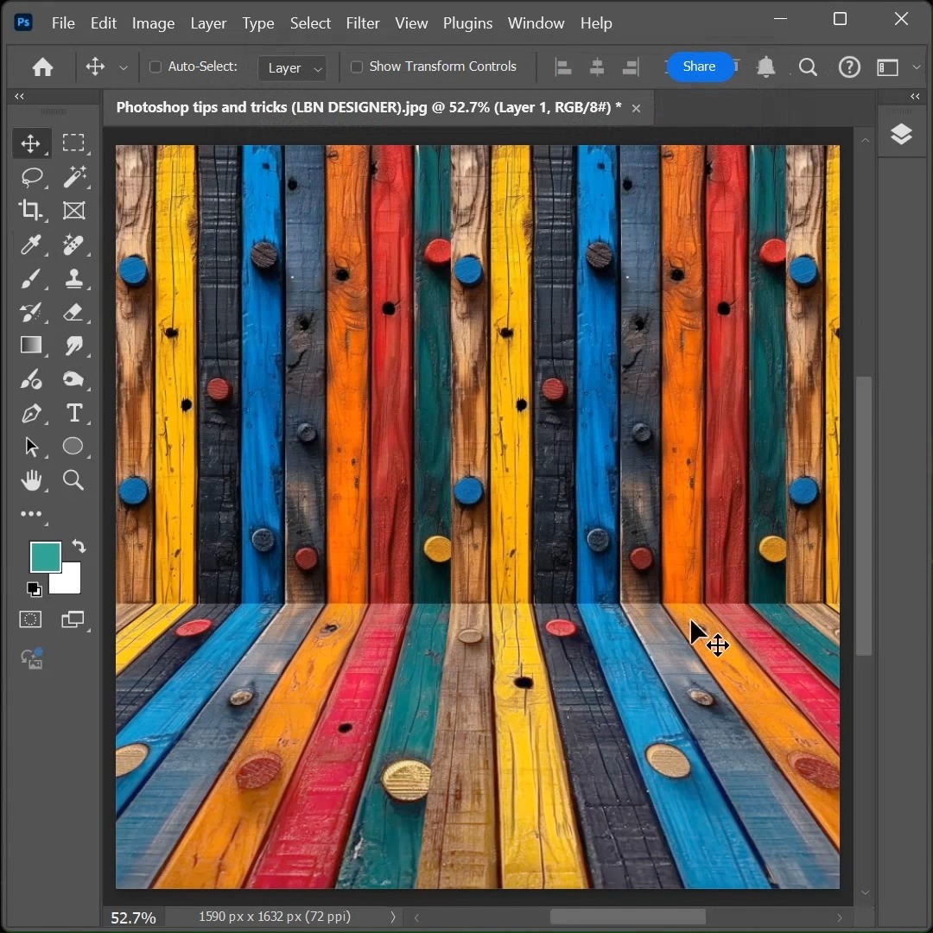
Task: Pick the teal foreground color swatch
Action: (44, 555)
